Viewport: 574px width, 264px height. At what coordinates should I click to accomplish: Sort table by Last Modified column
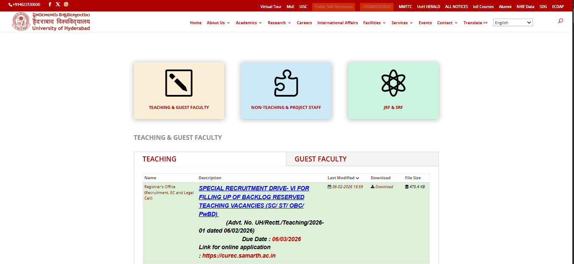(343, 178)
